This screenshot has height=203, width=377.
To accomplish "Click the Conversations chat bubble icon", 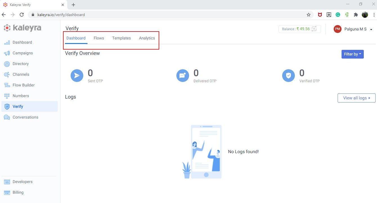I will coord(7,117).
